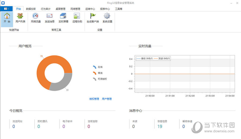Open 系统设置 gear settings
The image size is (241, 139).
tap(107, 18)
